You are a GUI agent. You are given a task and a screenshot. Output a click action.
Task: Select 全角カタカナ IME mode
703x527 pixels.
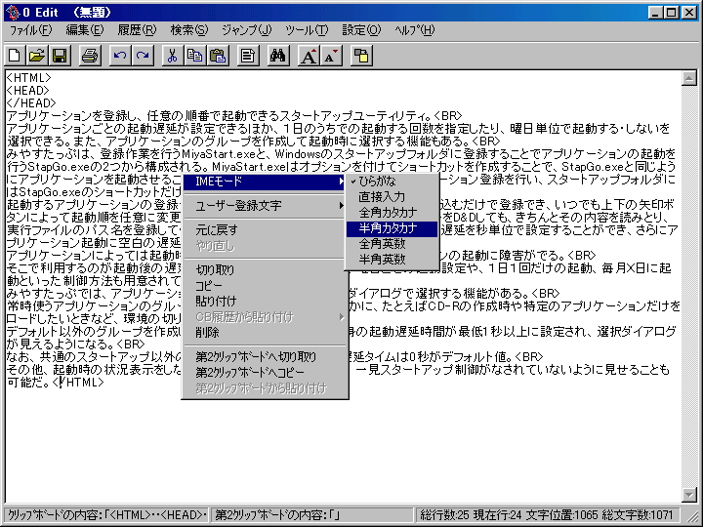(392, 213)
